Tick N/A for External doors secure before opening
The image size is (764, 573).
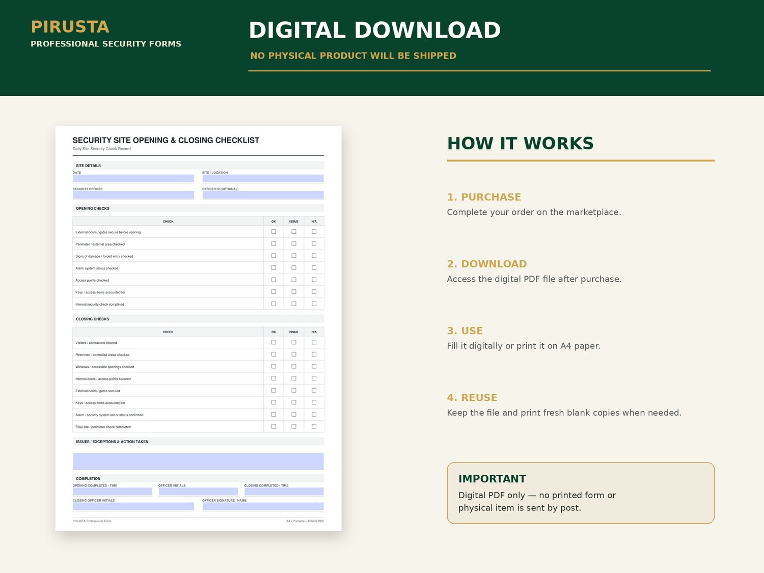pyautogui.click(x=314, y=232)
